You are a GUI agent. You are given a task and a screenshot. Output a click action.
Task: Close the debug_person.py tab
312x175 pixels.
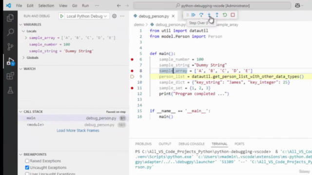(x=173, y=16)
